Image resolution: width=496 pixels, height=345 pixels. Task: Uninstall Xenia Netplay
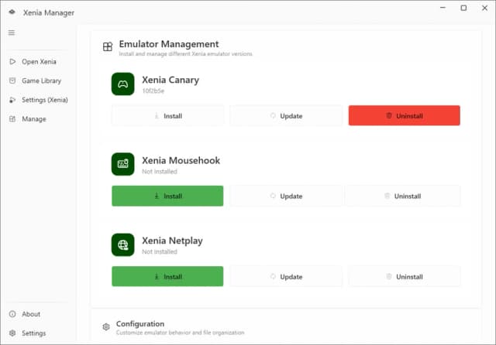(x=405, y=276)
